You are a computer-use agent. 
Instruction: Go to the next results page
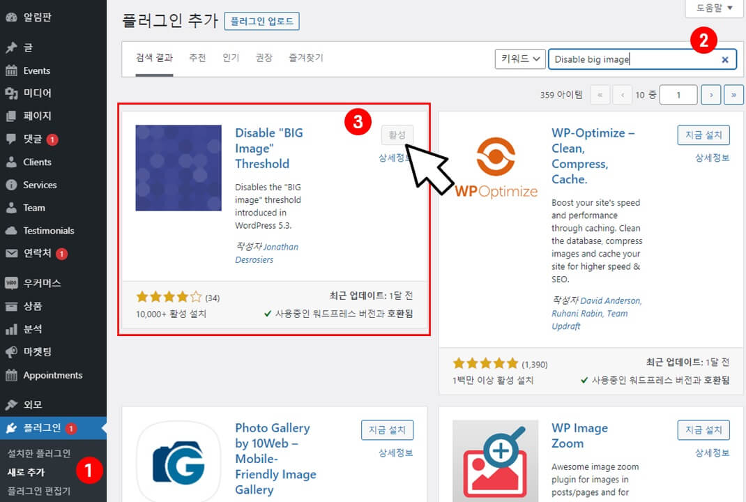coord(711,95)
